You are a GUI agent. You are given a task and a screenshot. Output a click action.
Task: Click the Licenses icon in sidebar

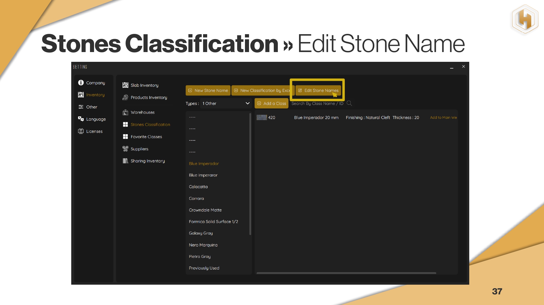81,131
